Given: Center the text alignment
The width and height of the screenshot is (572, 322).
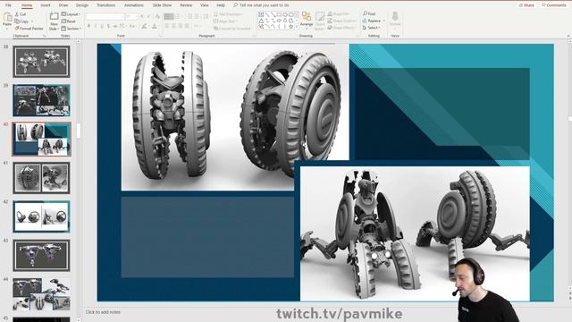Looking at the screenshot, I should pos(173,26).
